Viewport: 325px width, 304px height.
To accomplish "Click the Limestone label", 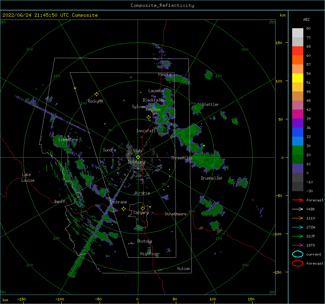I will (68, 140).
